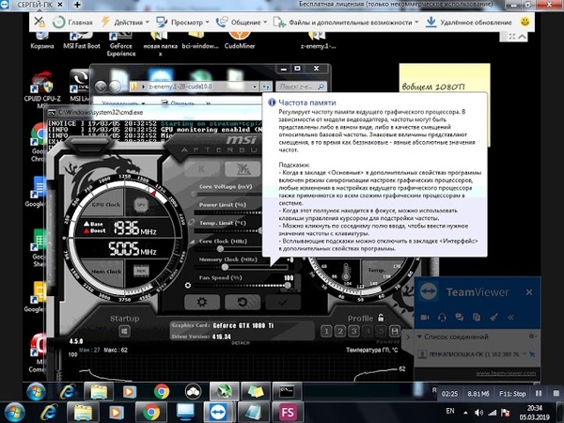Screen dimensions: 564x423
Task: Click the Core Clock slider handle
Action: pos(220,248)
